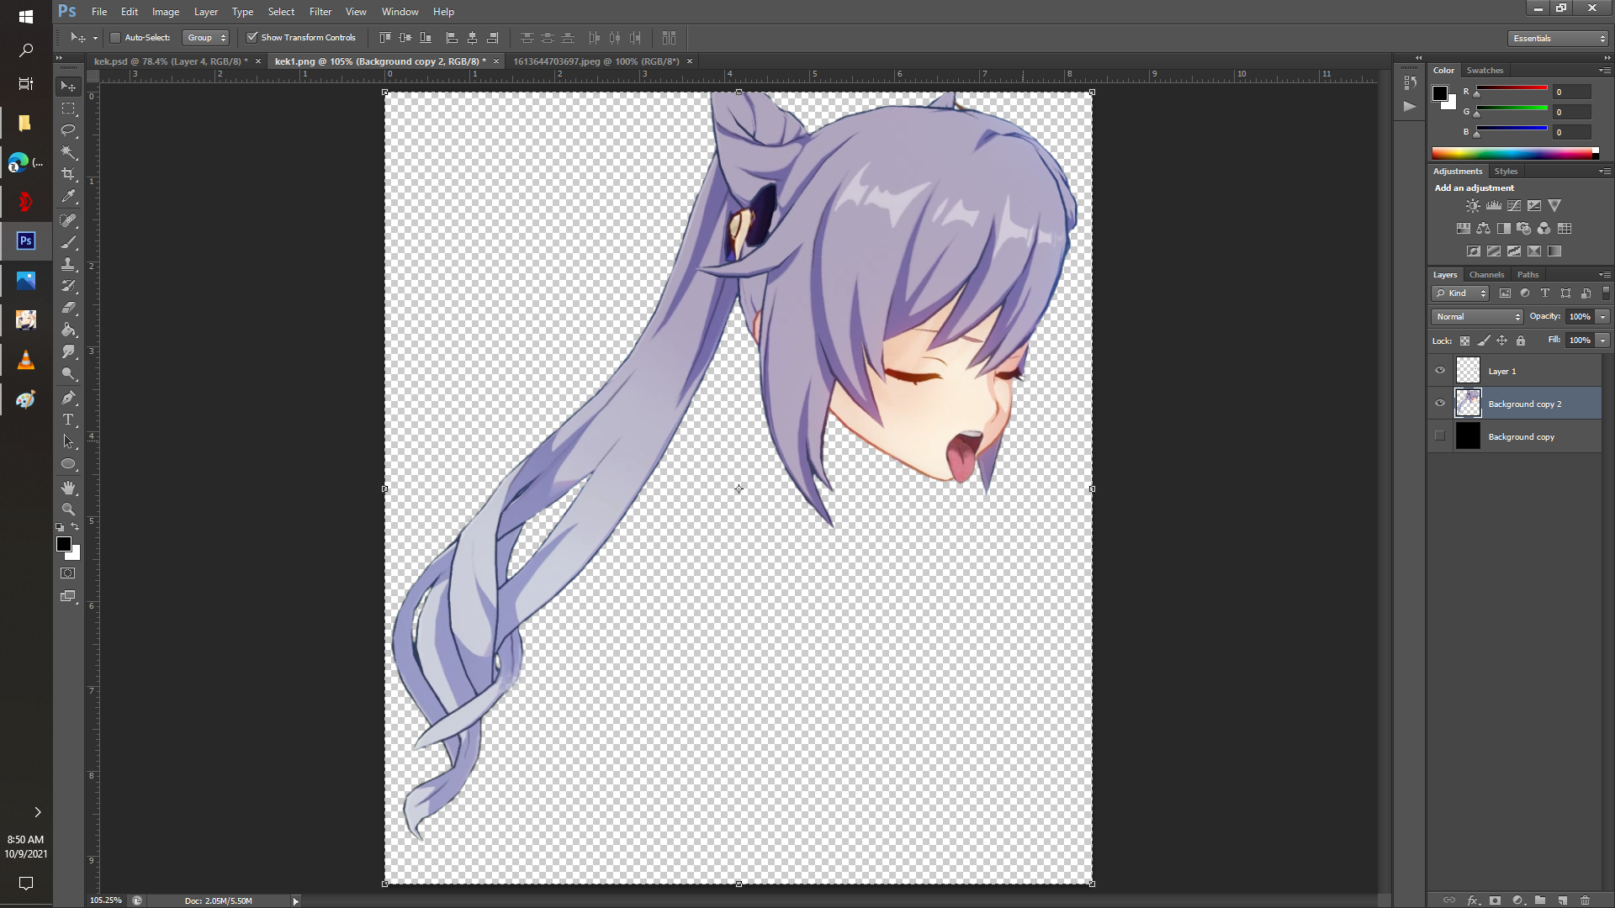Select the Lasso tool
1615x908 pixels.
[x=68, y=130]
